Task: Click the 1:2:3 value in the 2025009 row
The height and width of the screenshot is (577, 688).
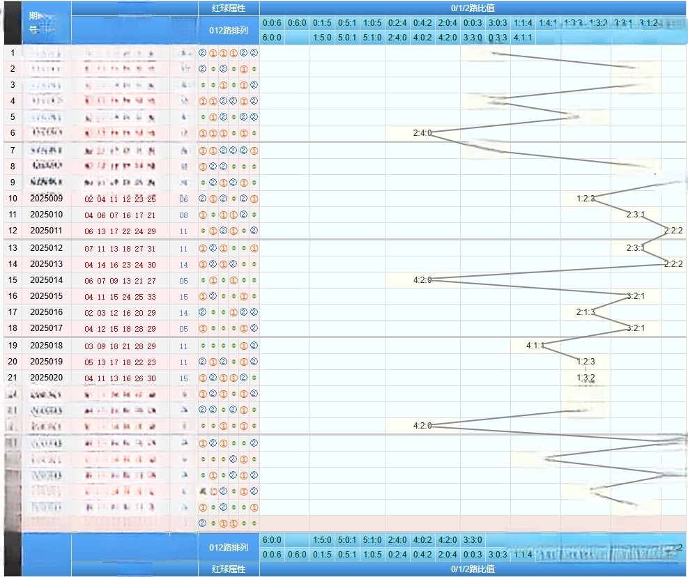Action: (x=586, y=199)
